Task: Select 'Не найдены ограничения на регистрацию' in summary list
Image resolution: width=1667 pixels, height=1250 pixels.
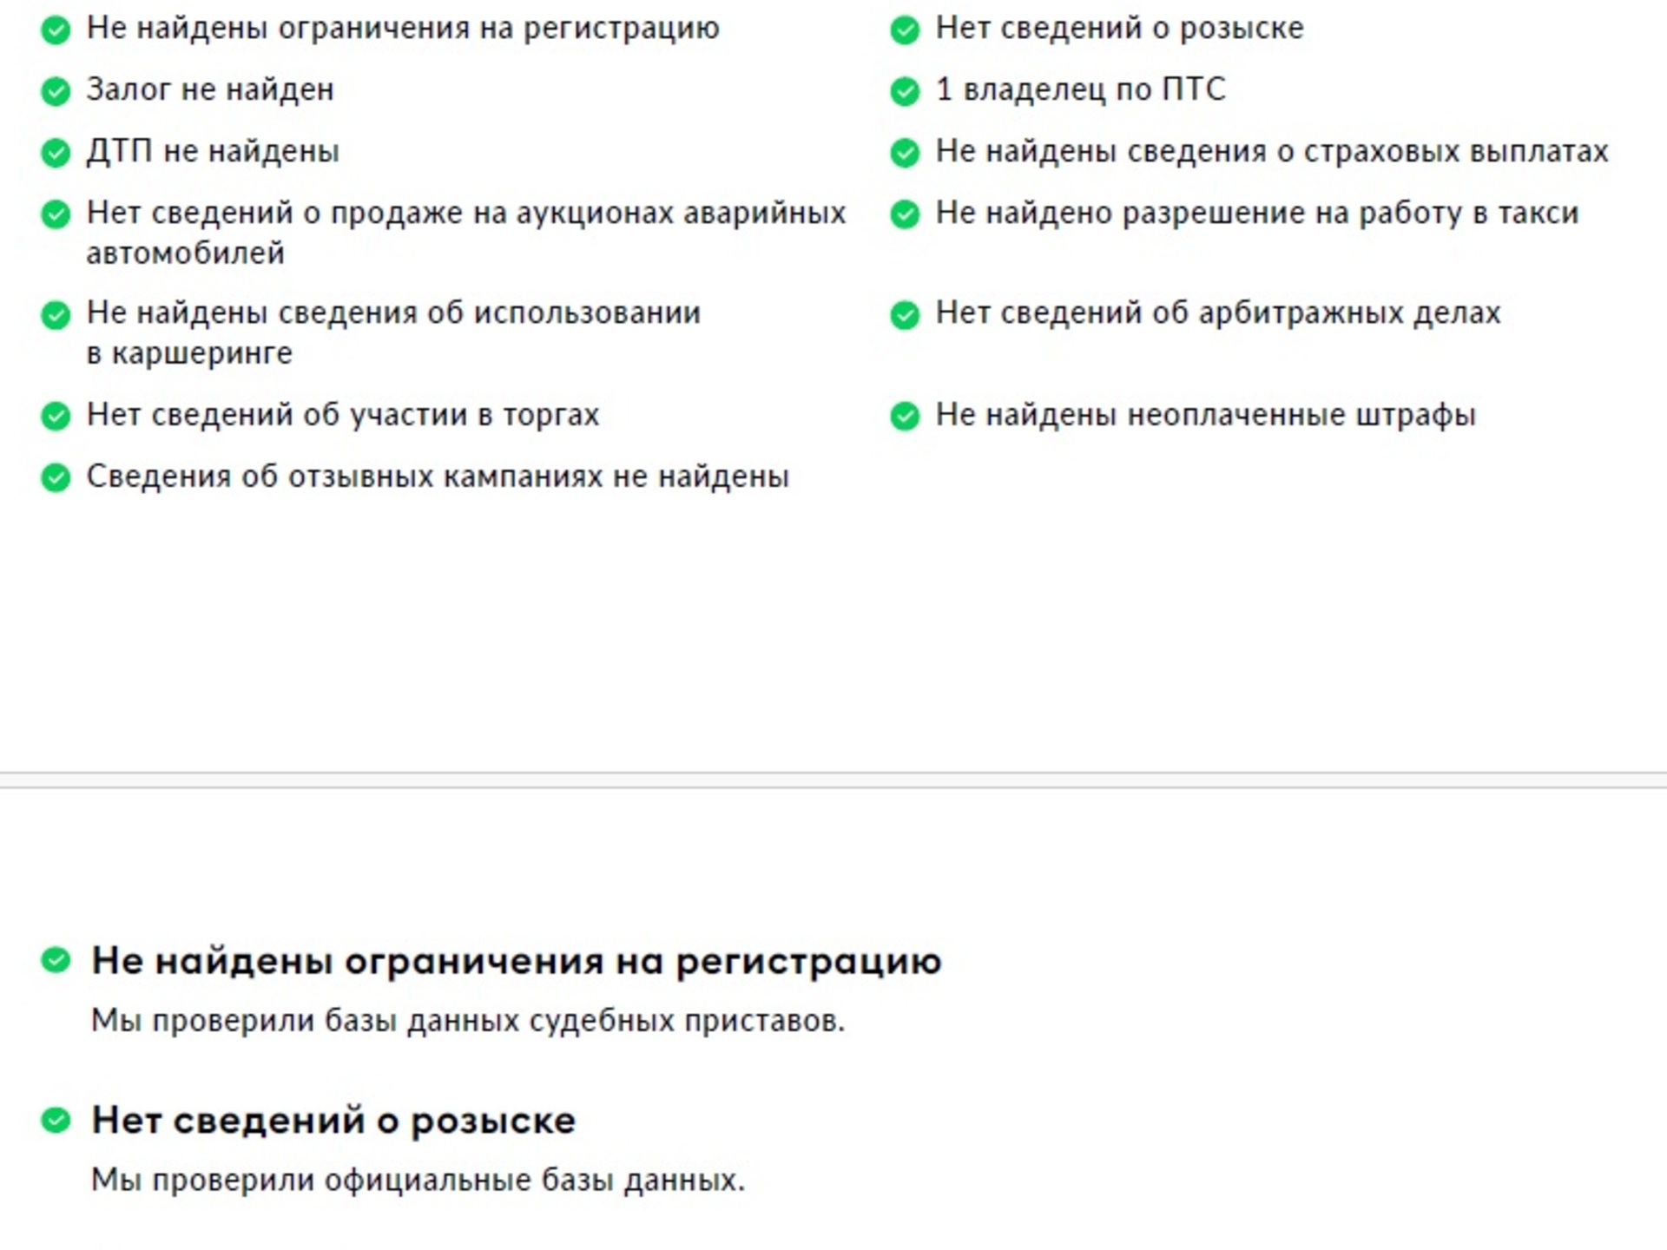Action: coord(403,29)
